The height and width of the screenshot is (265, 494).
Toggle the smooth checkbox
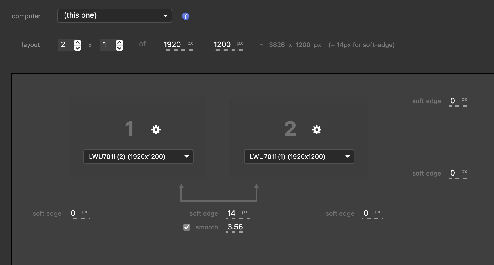pyautogui.click(x=187, y=227)
